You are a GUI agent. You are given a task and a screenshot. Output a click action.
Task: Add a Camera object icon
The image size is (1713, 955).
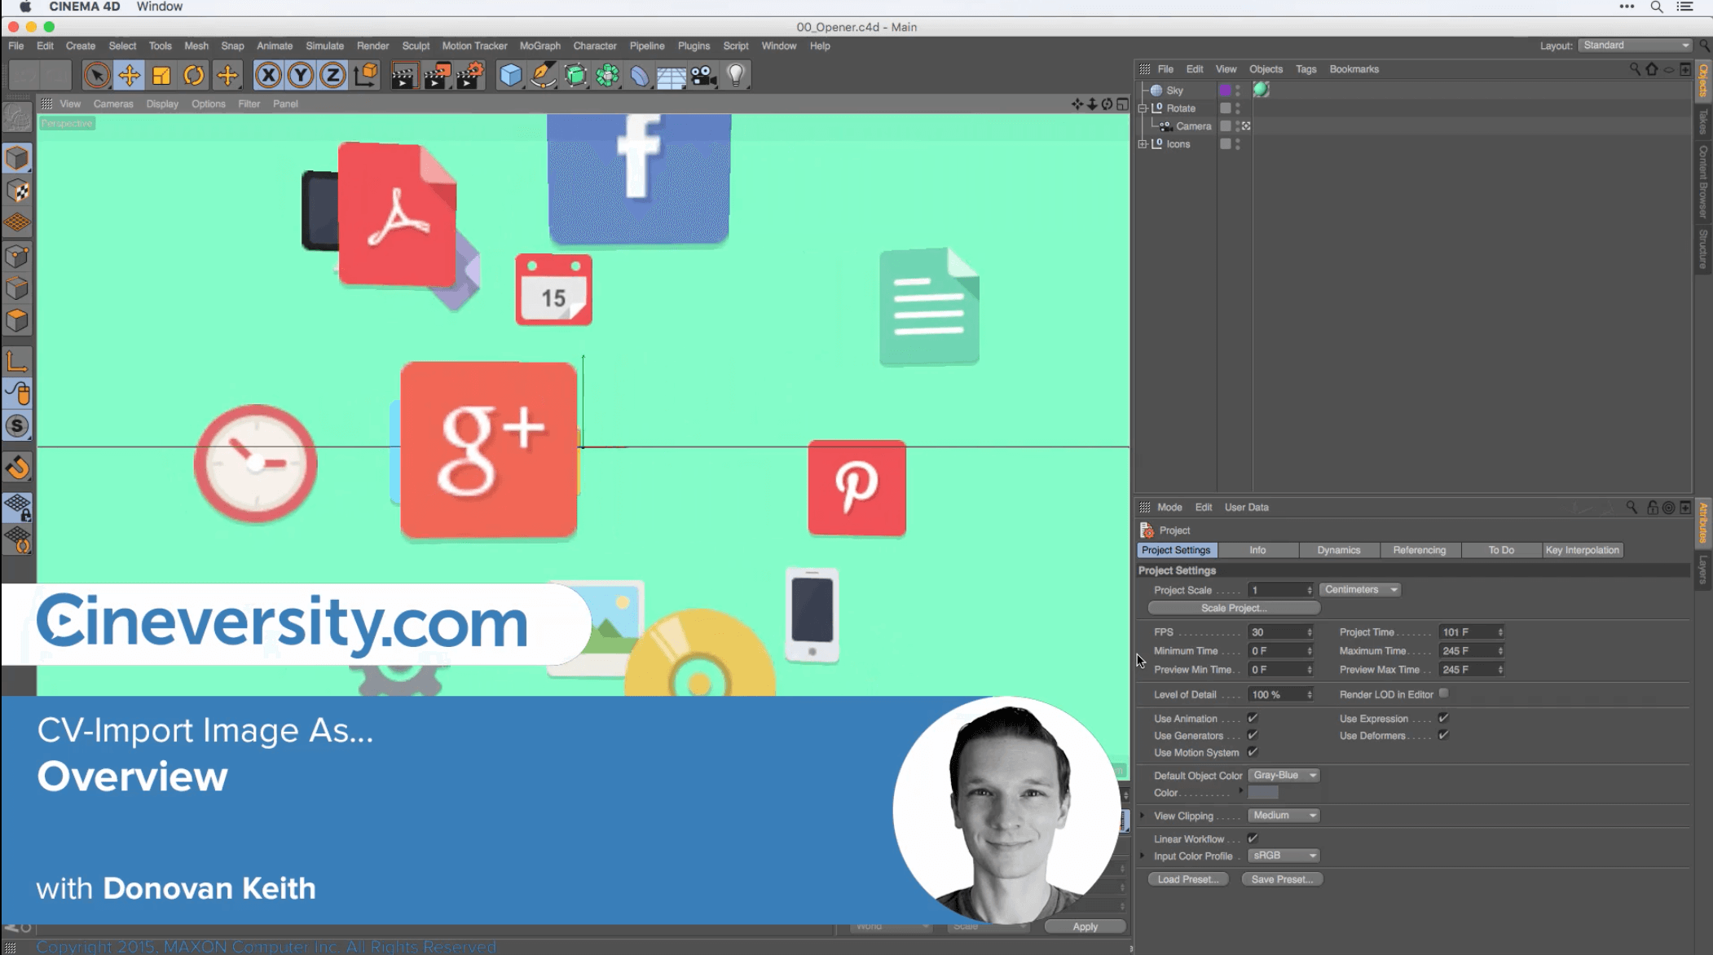coord(702,76)
